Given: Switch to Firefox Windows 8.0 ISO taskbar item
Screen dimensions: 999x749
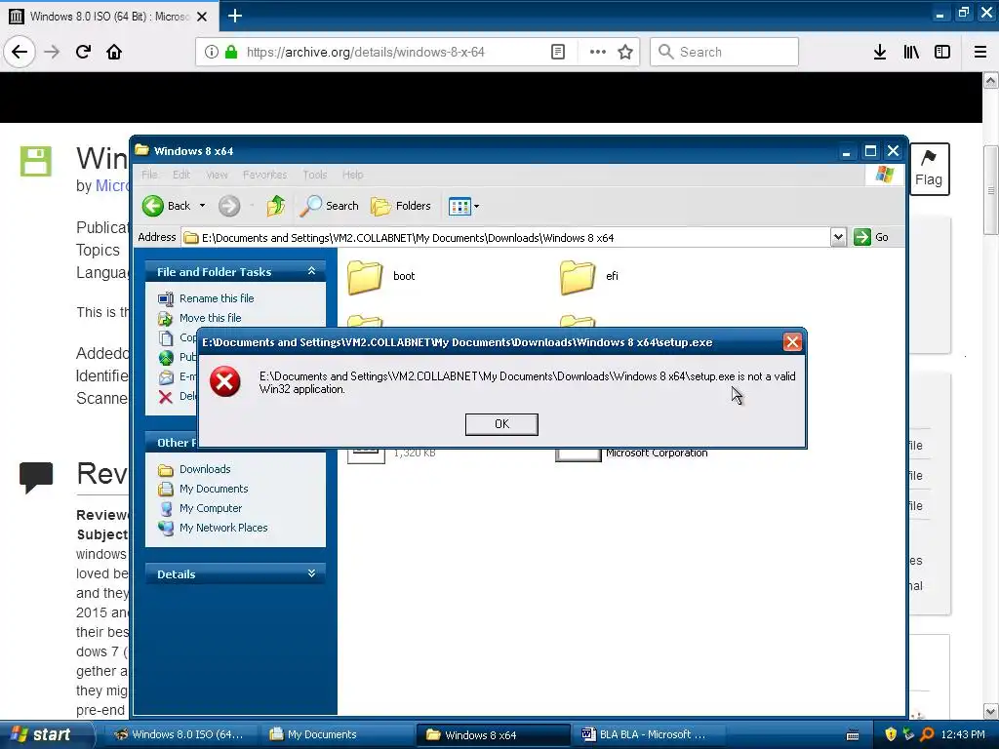Looking at the screenshot, I should coord(181,734).
